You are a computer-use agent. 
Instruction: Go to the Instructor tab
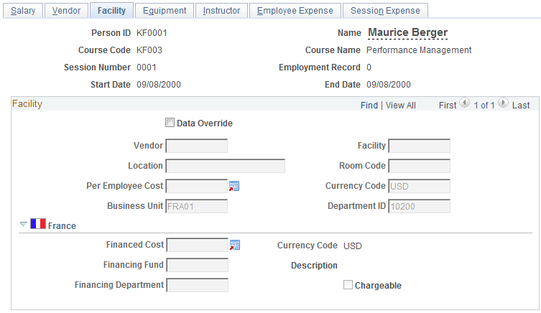[x=221, y=10]
